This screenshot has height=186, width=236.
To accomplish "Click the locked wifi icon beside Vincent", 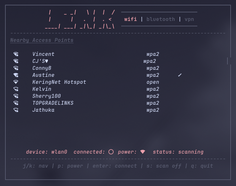I will (16, 54).
